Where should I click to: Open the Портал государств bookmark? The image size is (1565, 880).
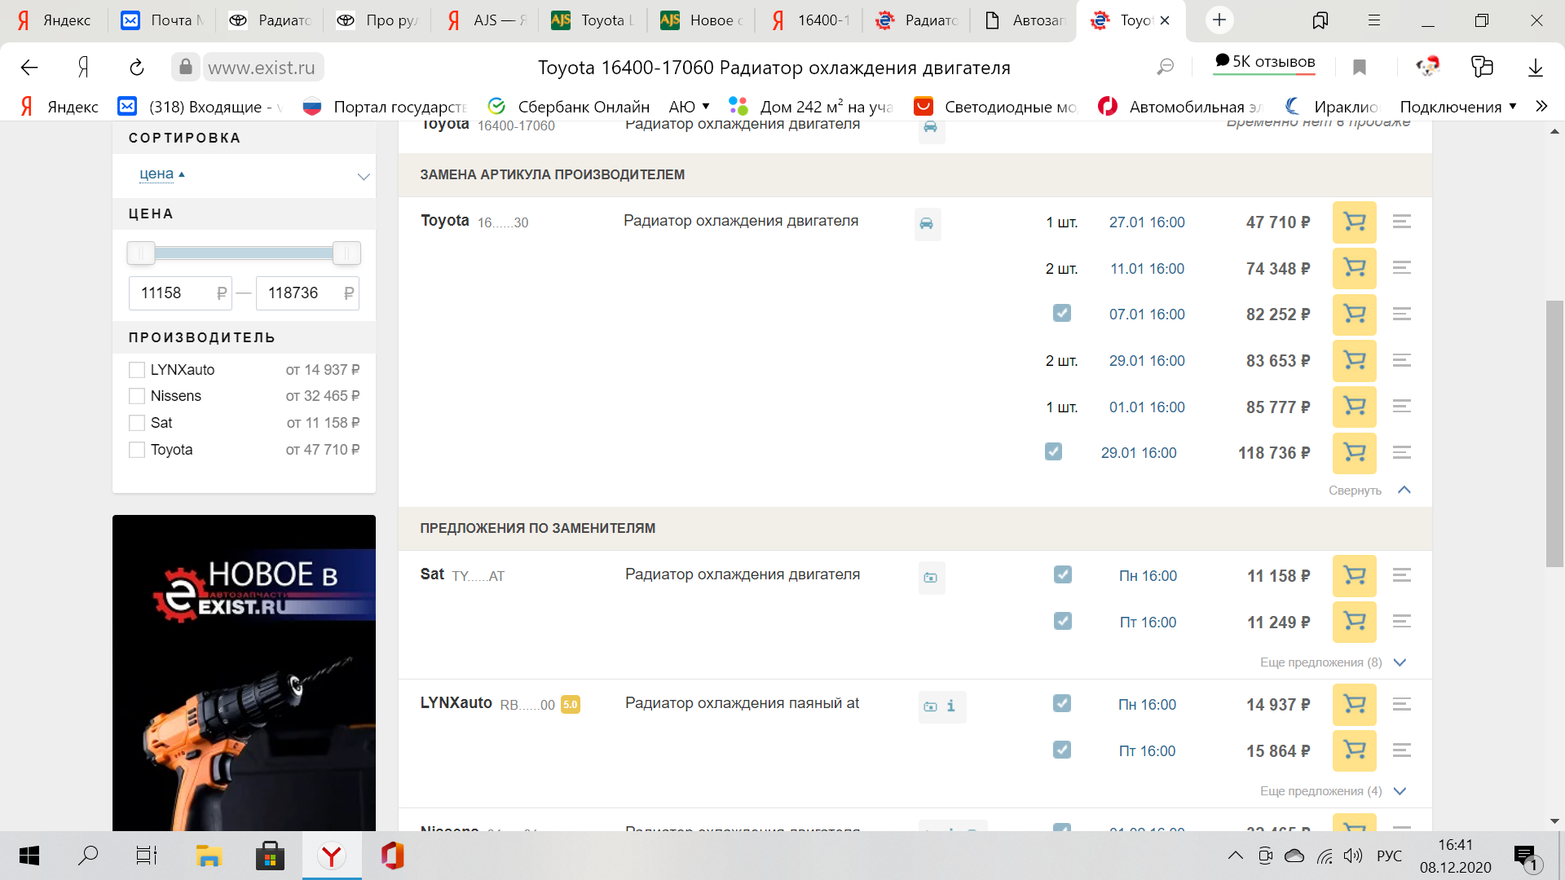pos(385,107)
